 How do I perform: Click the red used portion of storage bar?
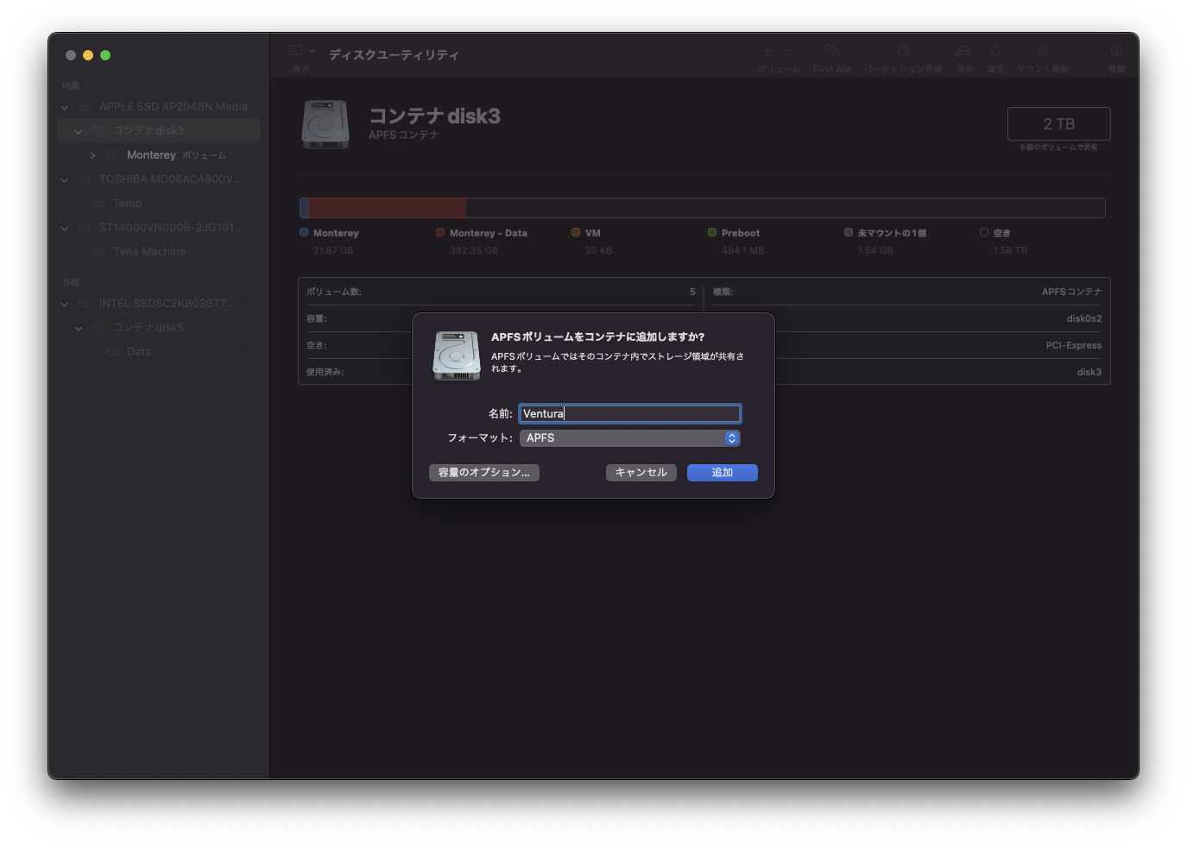pyautogui.click(x=388, y=208)
